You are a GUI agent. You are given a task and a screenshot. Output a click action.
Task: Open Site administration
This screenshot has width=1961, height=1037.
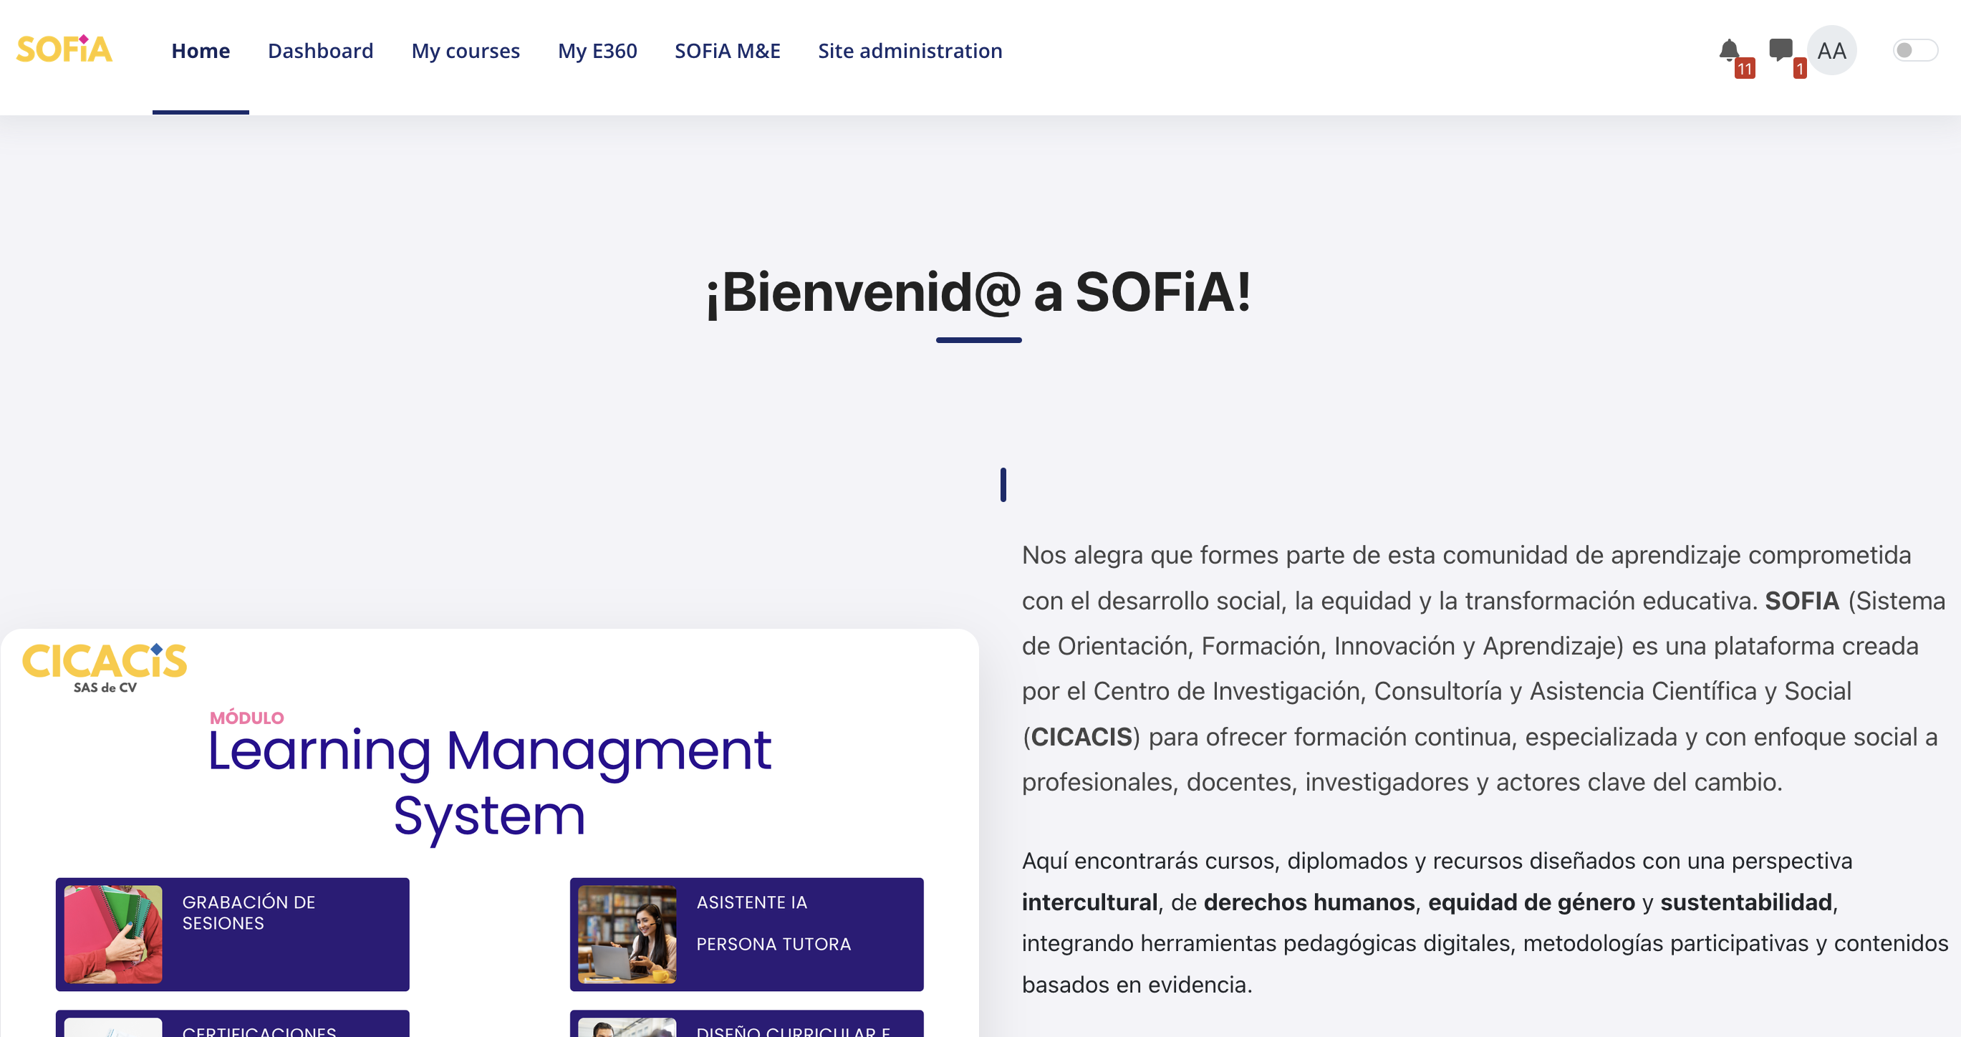pos(910,50)
